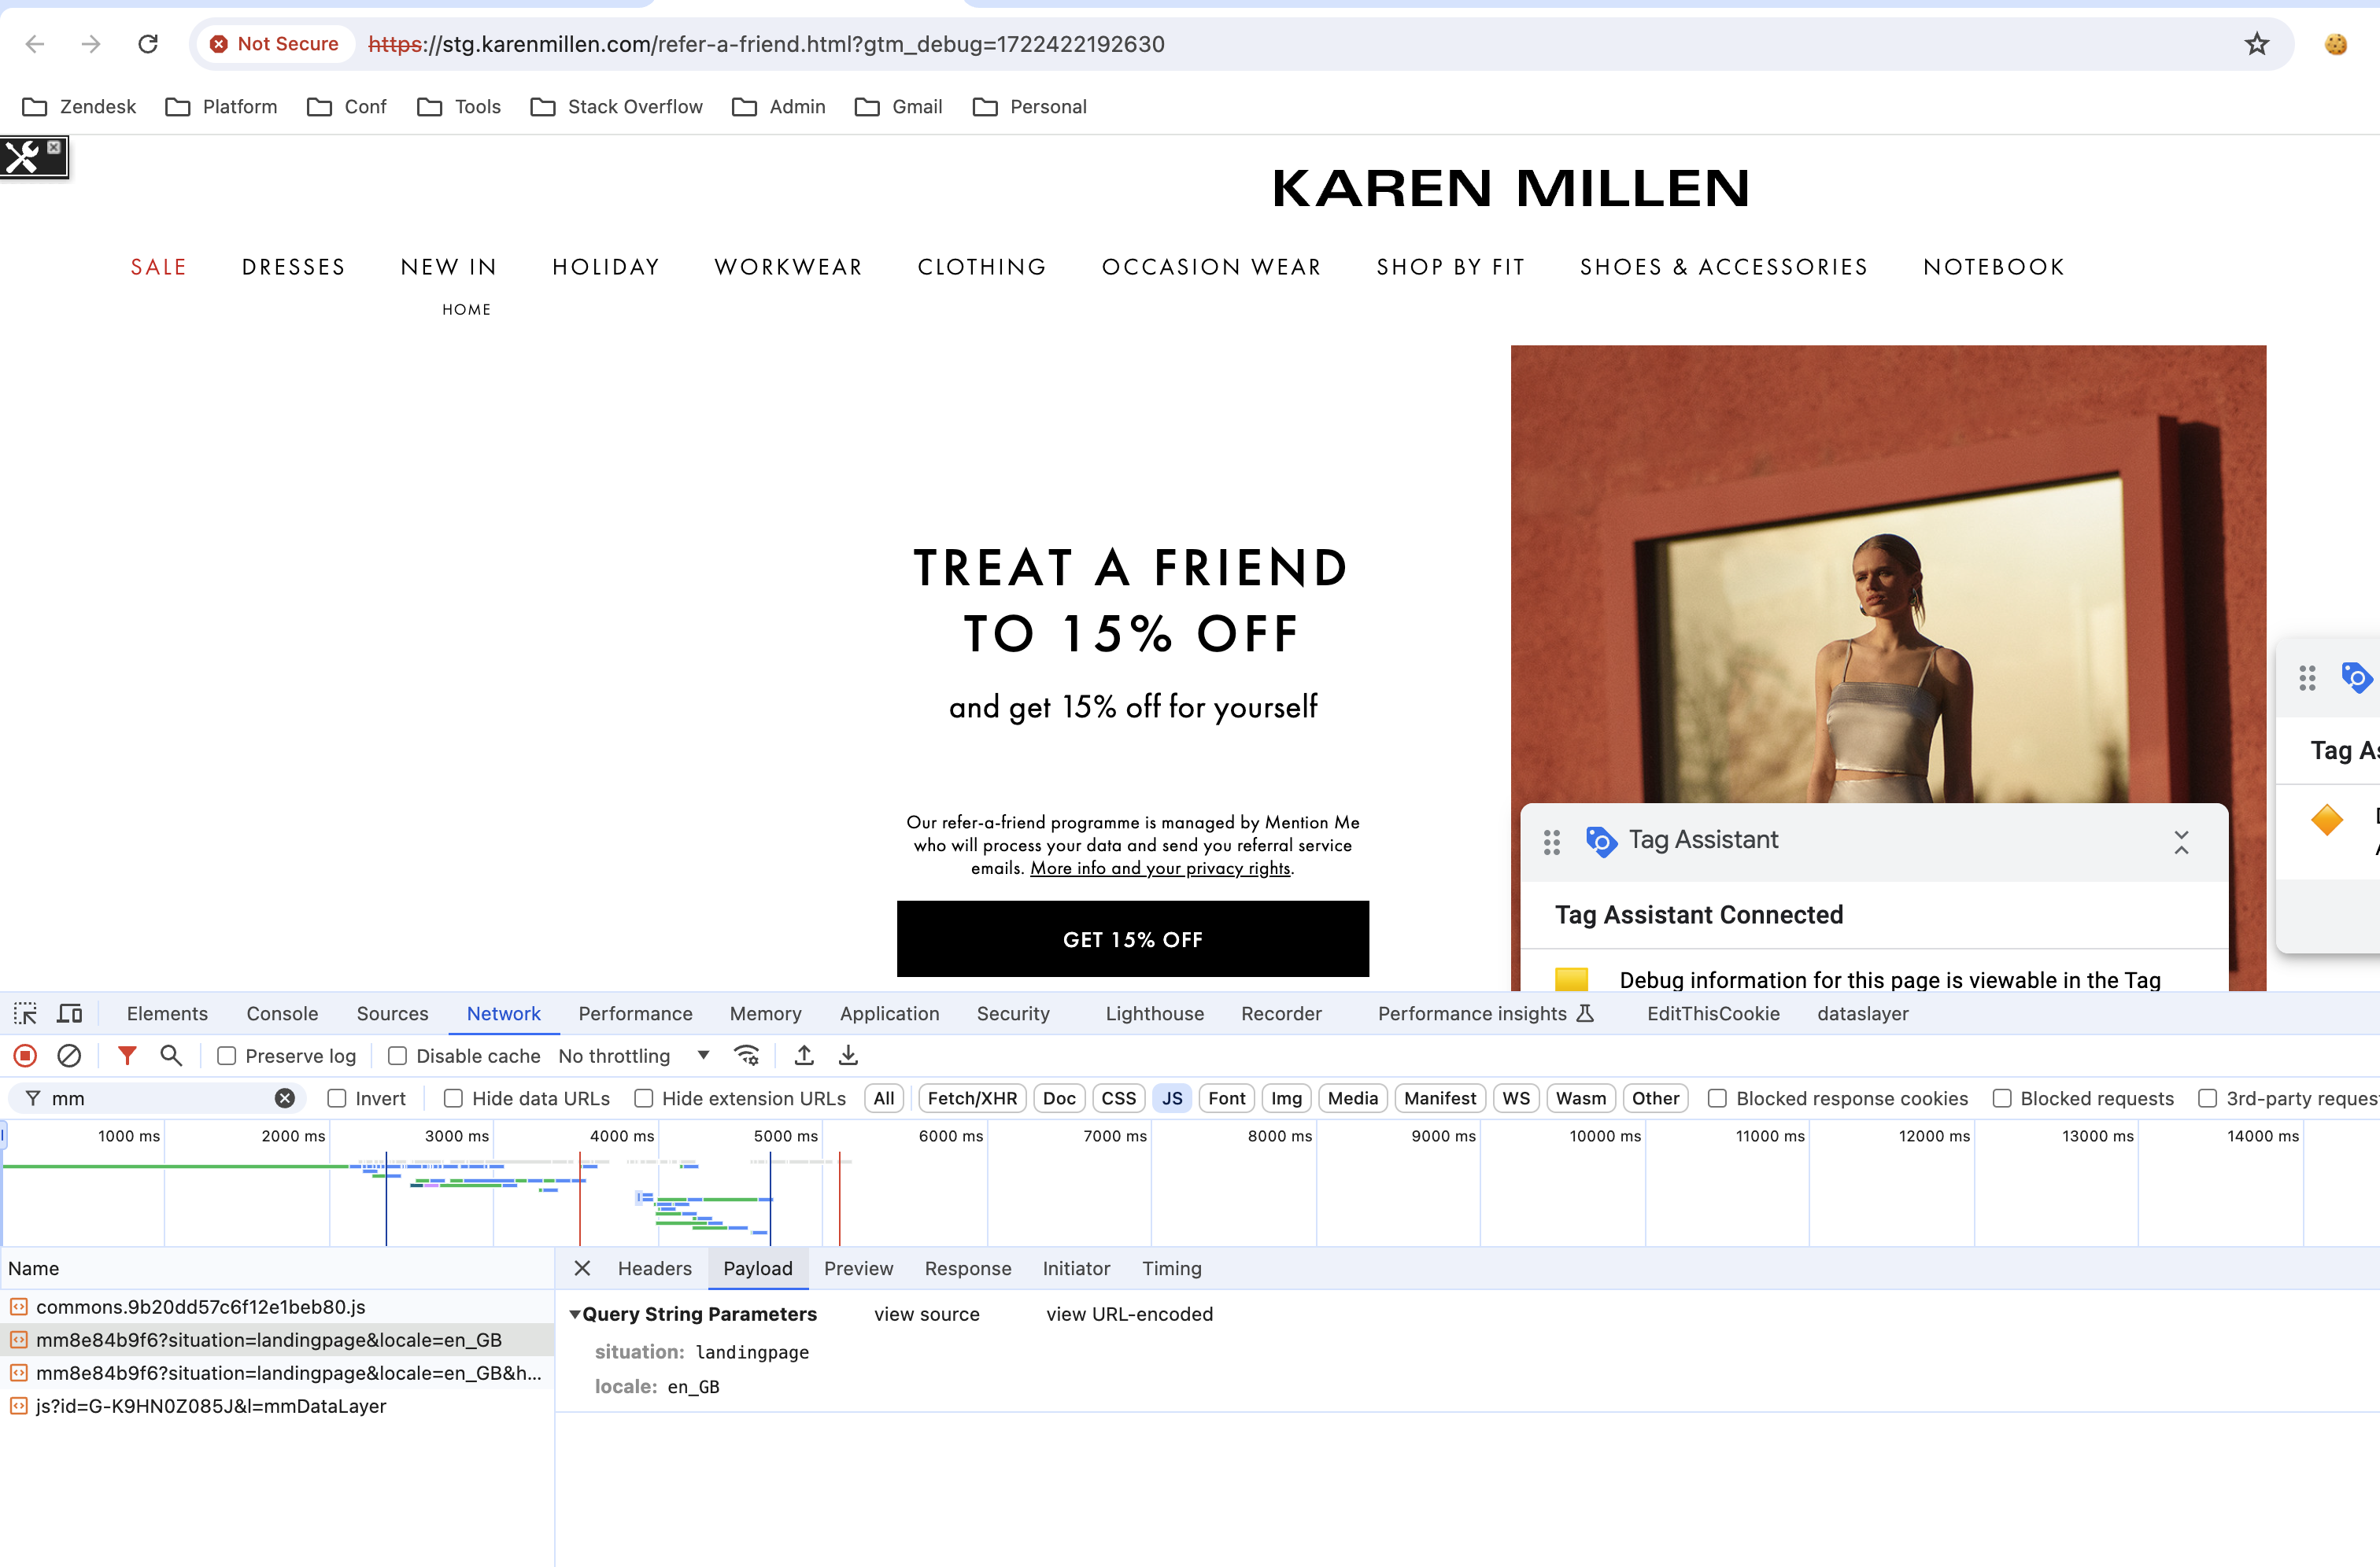Click the Not Secure site warning badge

[274, 44]
